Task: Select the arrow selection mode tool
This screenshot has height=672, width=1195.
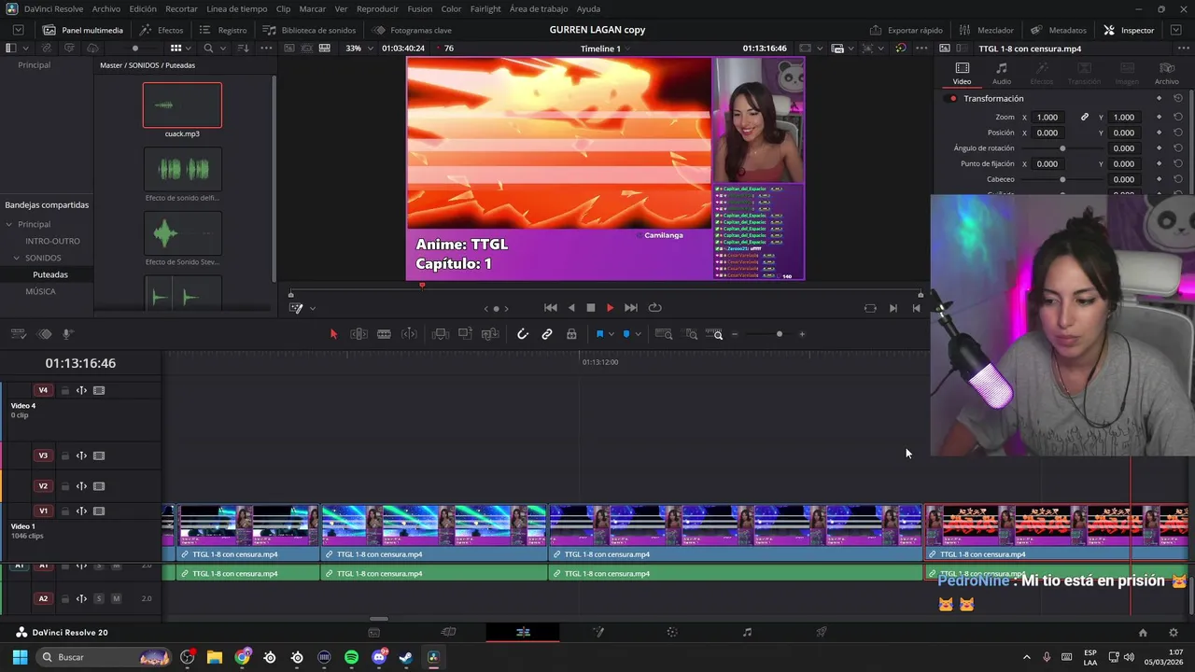Action: [x=333, y=334]
